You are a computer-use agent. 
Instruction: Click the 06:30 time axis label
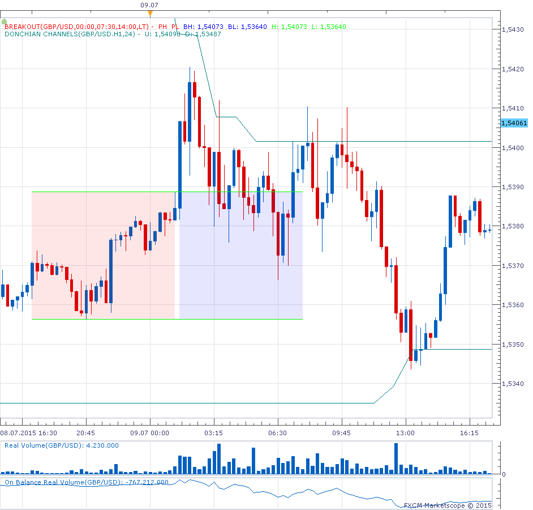coord(277,433)
